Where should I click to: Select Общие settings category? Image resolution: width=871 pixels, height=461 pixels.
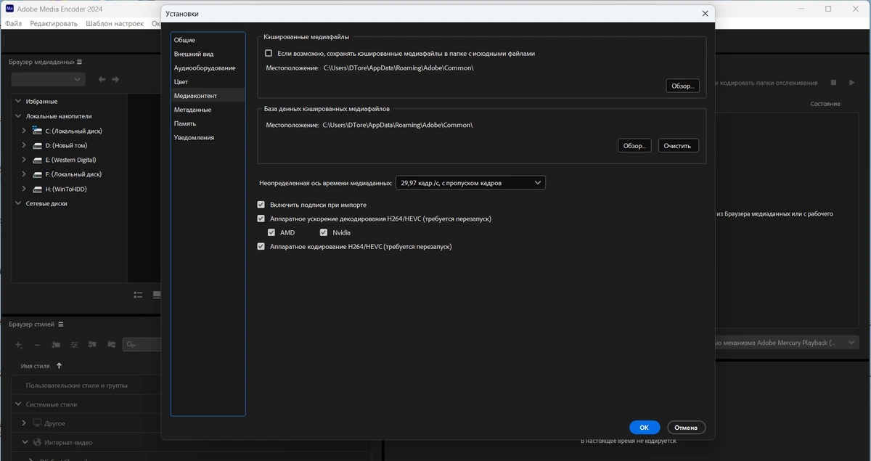pos(208,40)
